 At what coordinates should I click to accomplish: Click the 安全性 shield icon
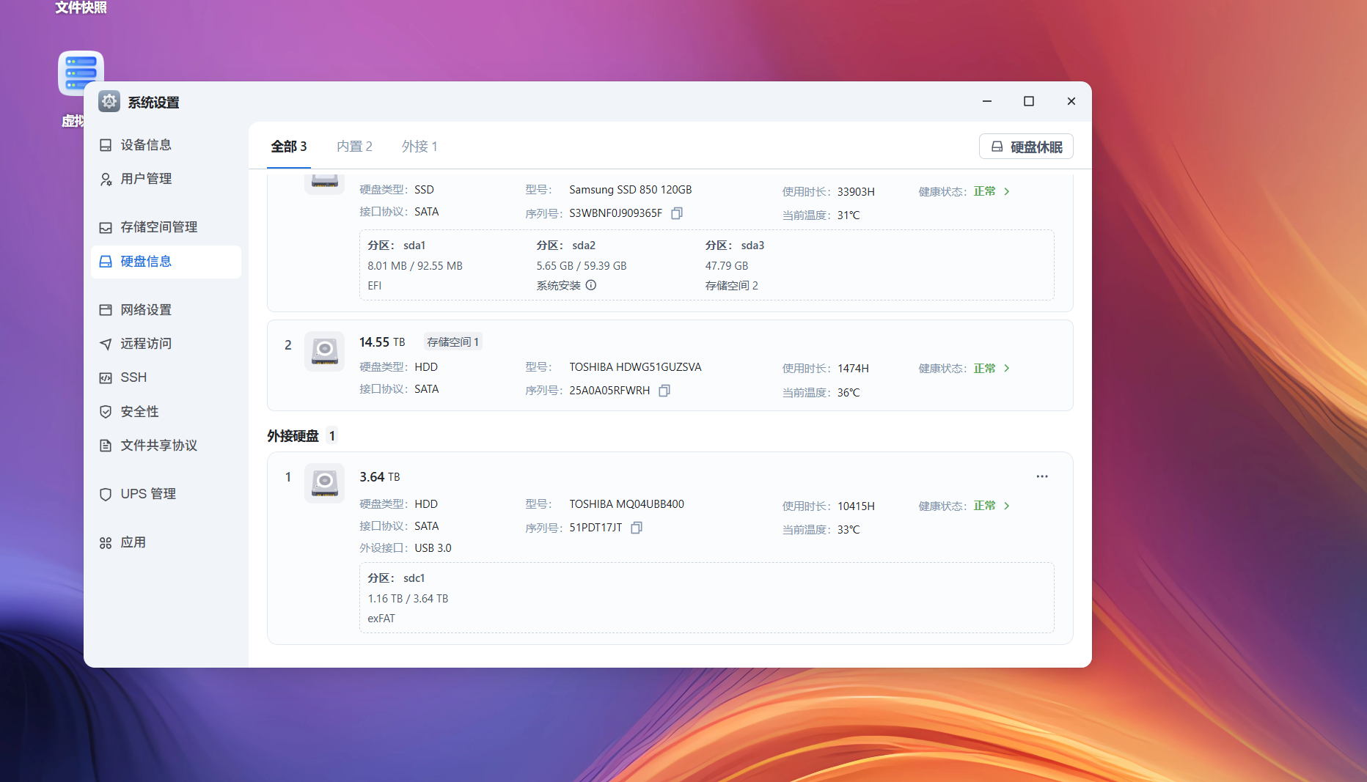tap(106, 412)
